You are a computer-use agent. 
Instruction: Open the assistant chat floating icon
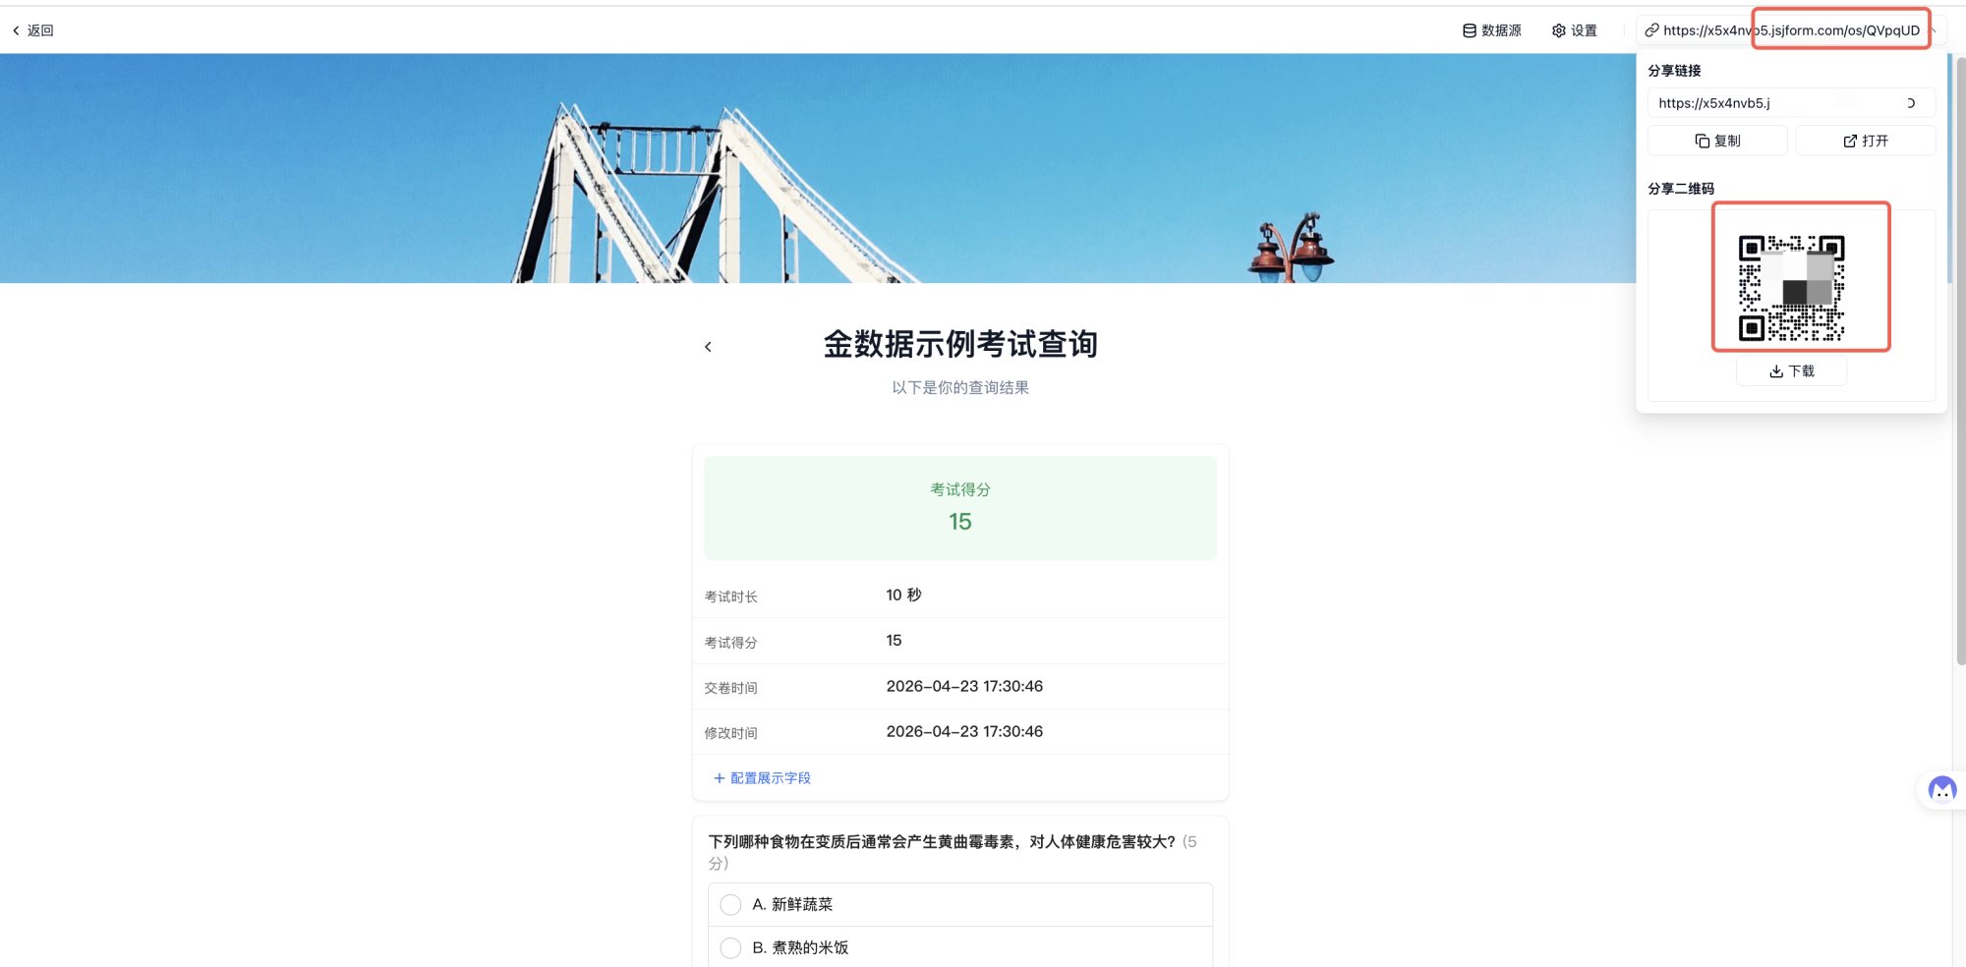(x=1941, y=790)
